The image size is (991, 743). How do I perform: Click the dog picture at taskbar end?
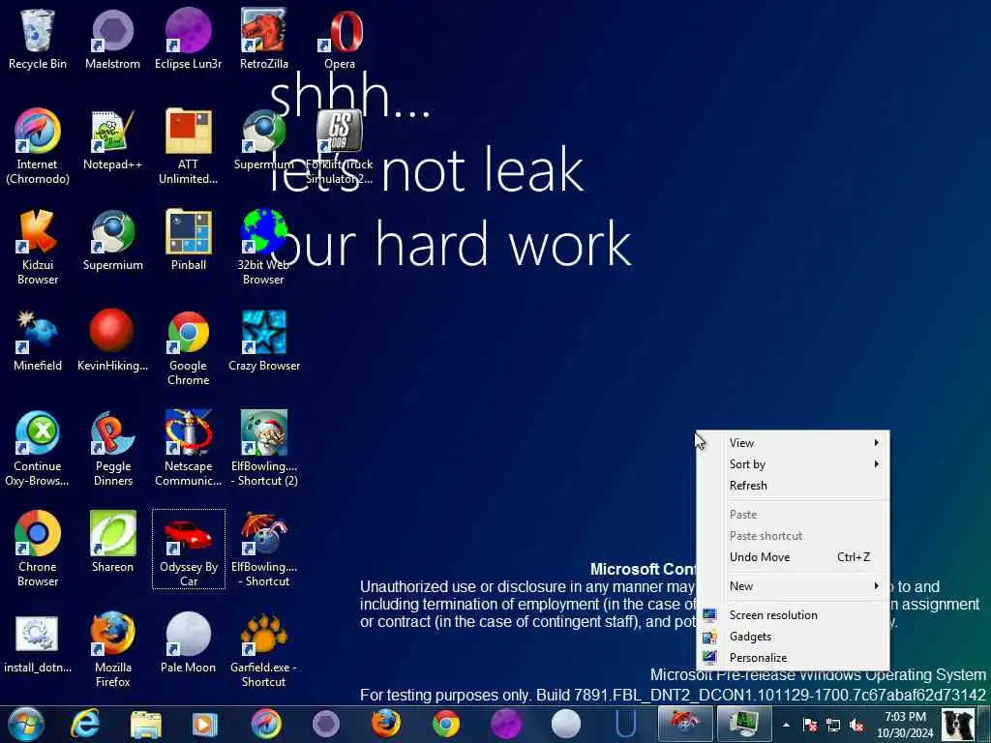click(x=958, y=725)
